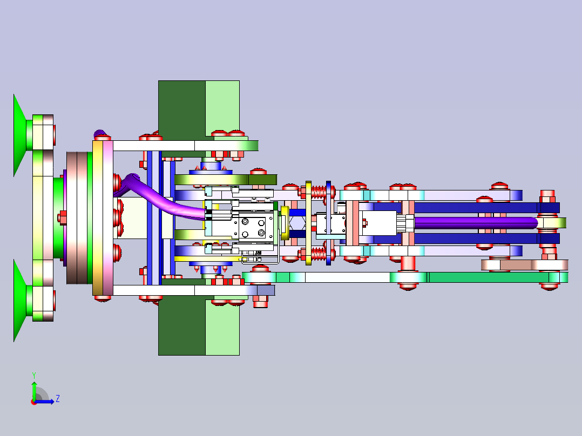Select the brown link at far right

click(524, 265)
